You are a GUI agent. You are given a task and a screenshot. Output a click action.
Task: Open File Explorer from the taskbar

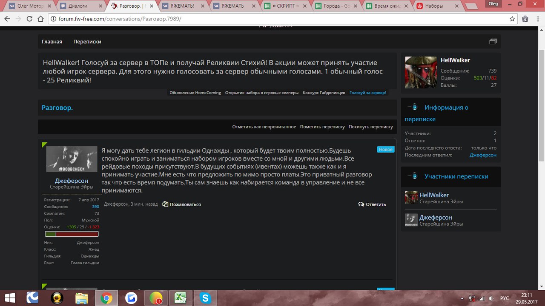click(x=81, y=298)
